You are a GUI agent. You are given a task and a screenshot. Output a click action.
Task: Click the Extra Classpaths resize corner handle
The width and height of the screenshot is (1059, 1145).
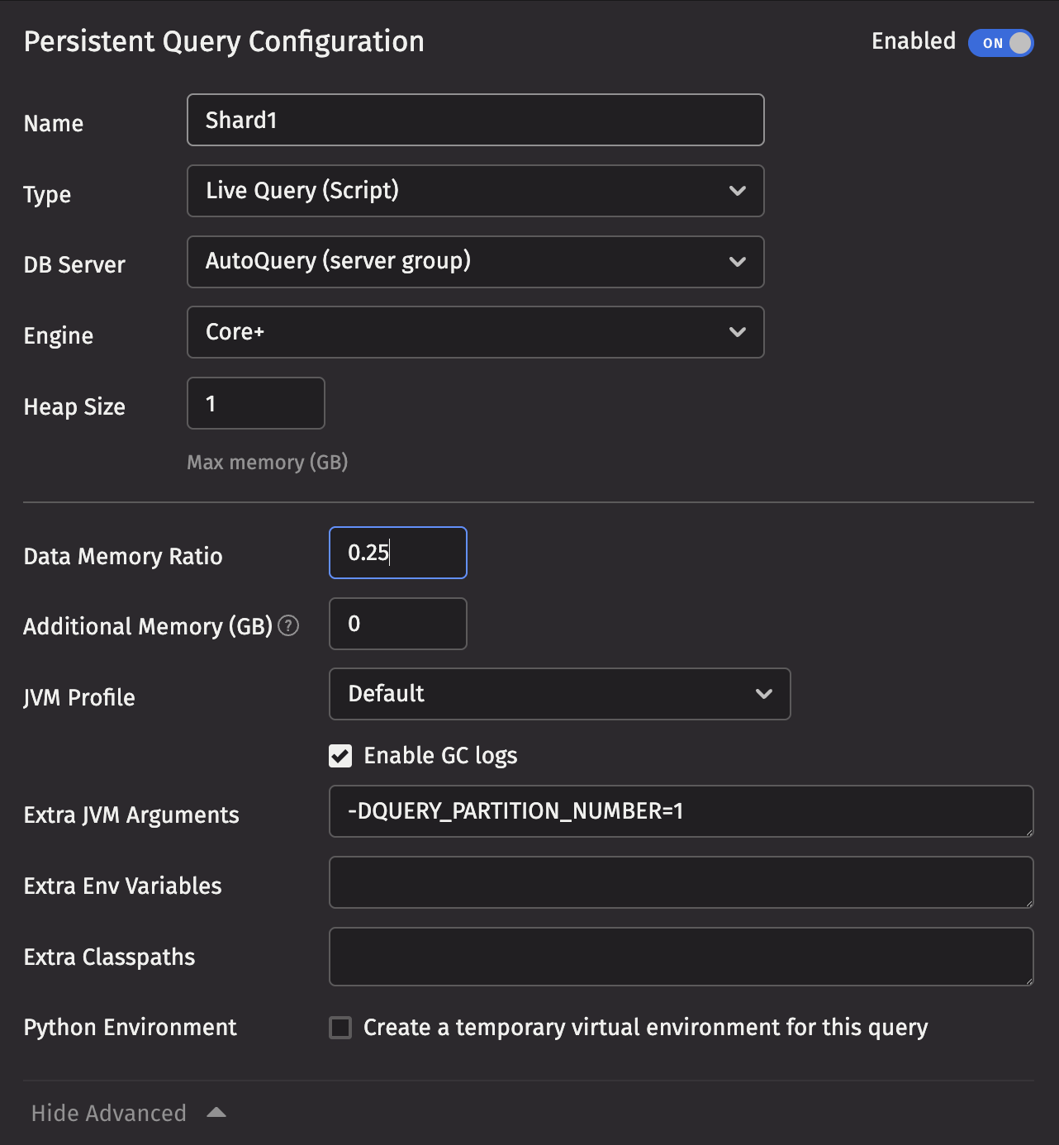1028,981
